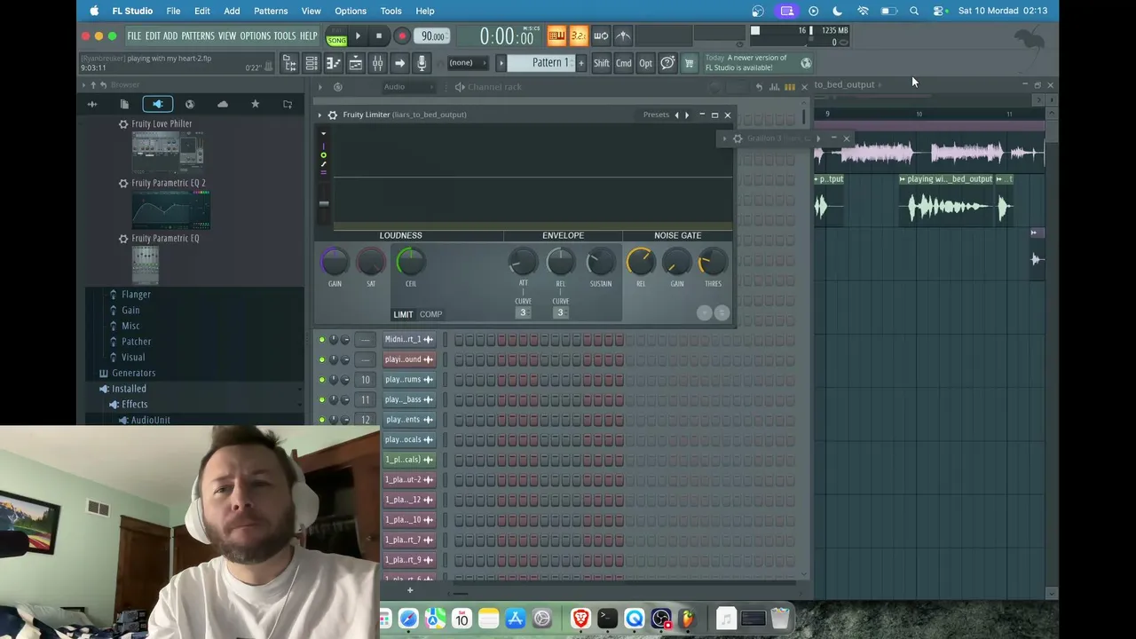Expand Fruity Limiter window menu arrow
Viewport: 1136px width, 639px height.
tap(320, 114)
